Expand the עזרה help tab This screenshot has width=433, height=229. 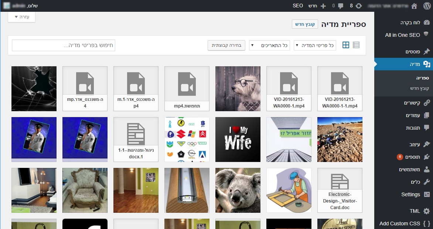[x=21, y=17]
